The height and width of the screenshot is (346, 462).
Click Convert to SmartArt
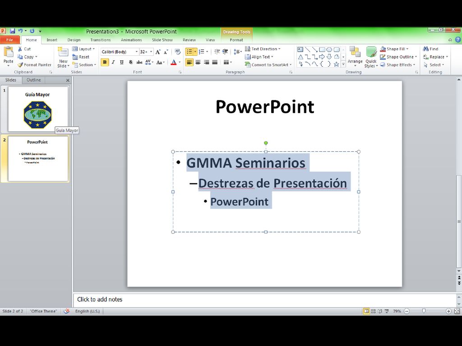click(x=268, y=65)
